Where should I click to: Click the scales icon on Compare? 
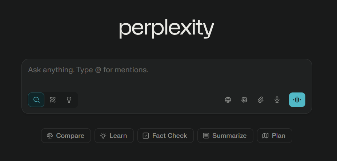50,136
